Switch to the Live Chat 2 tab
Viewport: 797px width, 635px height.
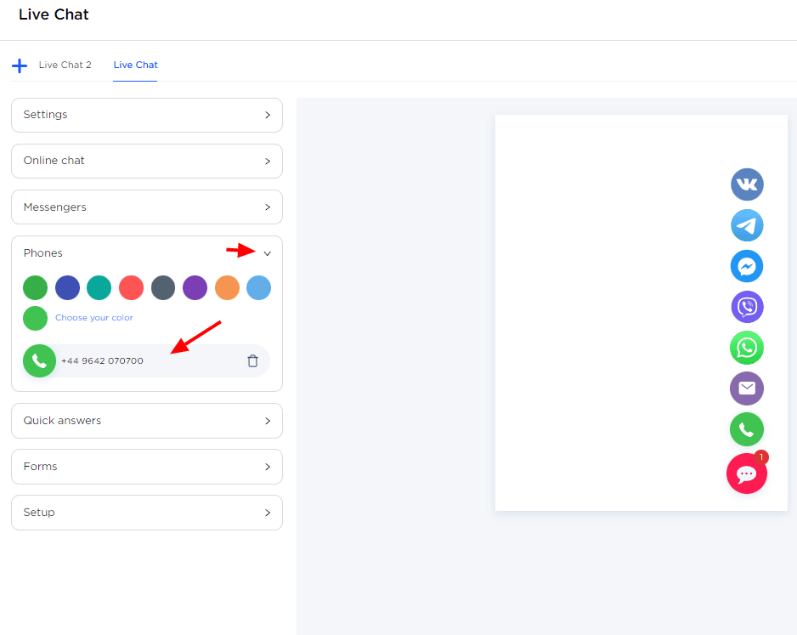[x=65, y=65]
